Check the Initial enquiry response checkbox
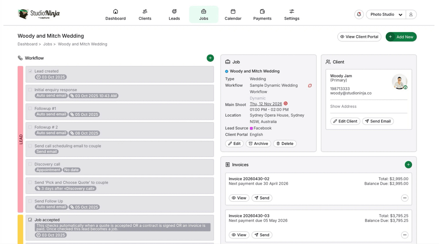 30,90
